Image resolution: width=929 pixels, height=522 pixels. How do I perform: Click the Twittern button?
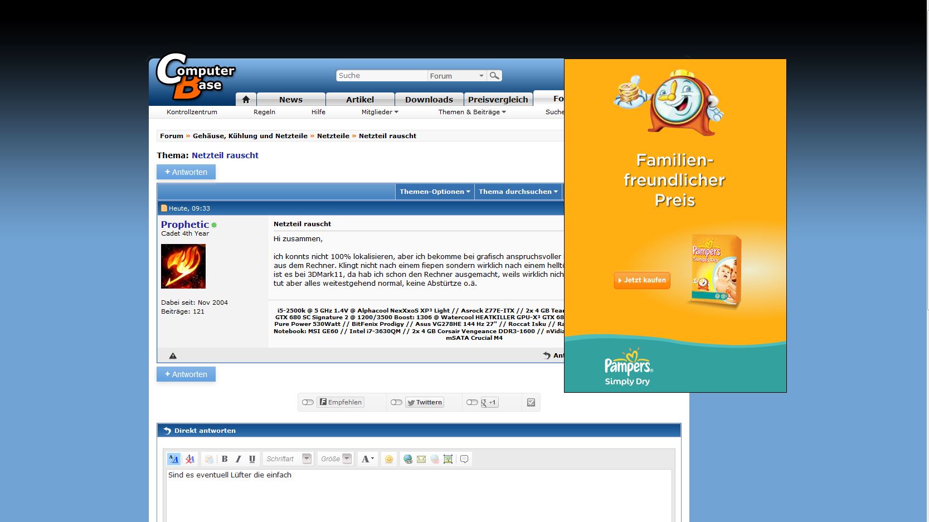[x=425, y=402]
